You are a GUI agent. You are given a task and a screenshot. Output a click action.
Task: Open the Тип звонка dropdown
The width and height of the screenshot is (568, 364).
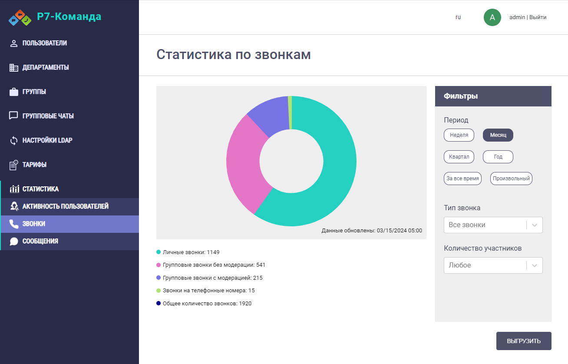point(493,225)
